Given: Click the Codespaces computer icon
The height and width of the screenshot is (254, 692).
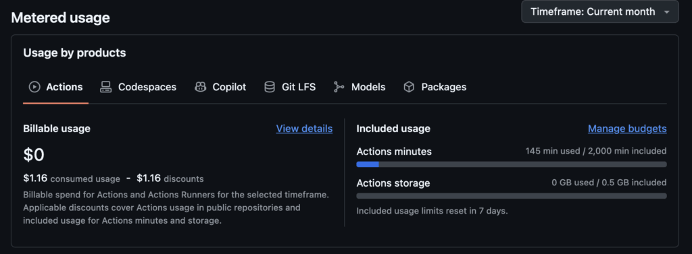Looking at the screenshot, I should pyautogui.click(x=105, y=87).
